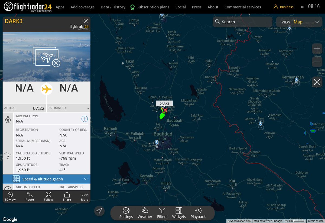Activate the Follow aircraft icon
Image resolution: width=325 pixels, height=223 pixels.
coord(48,196)
